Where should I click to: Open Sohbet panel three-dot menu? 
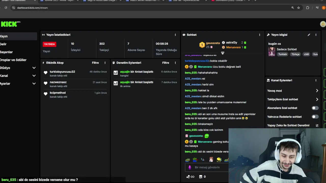click(x=260, y=35)
